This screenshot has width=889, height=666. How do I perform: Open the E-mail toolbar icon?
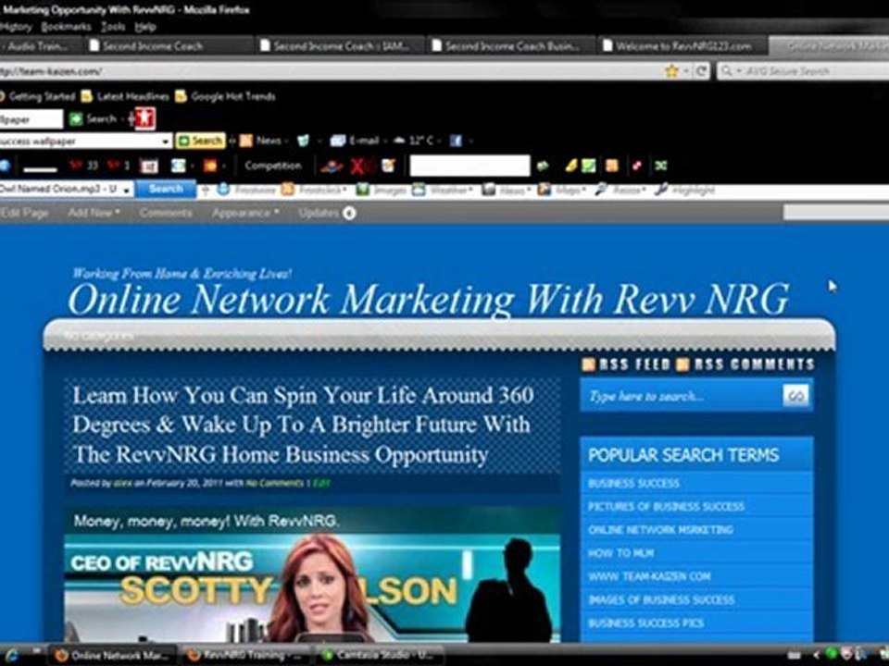338,141
